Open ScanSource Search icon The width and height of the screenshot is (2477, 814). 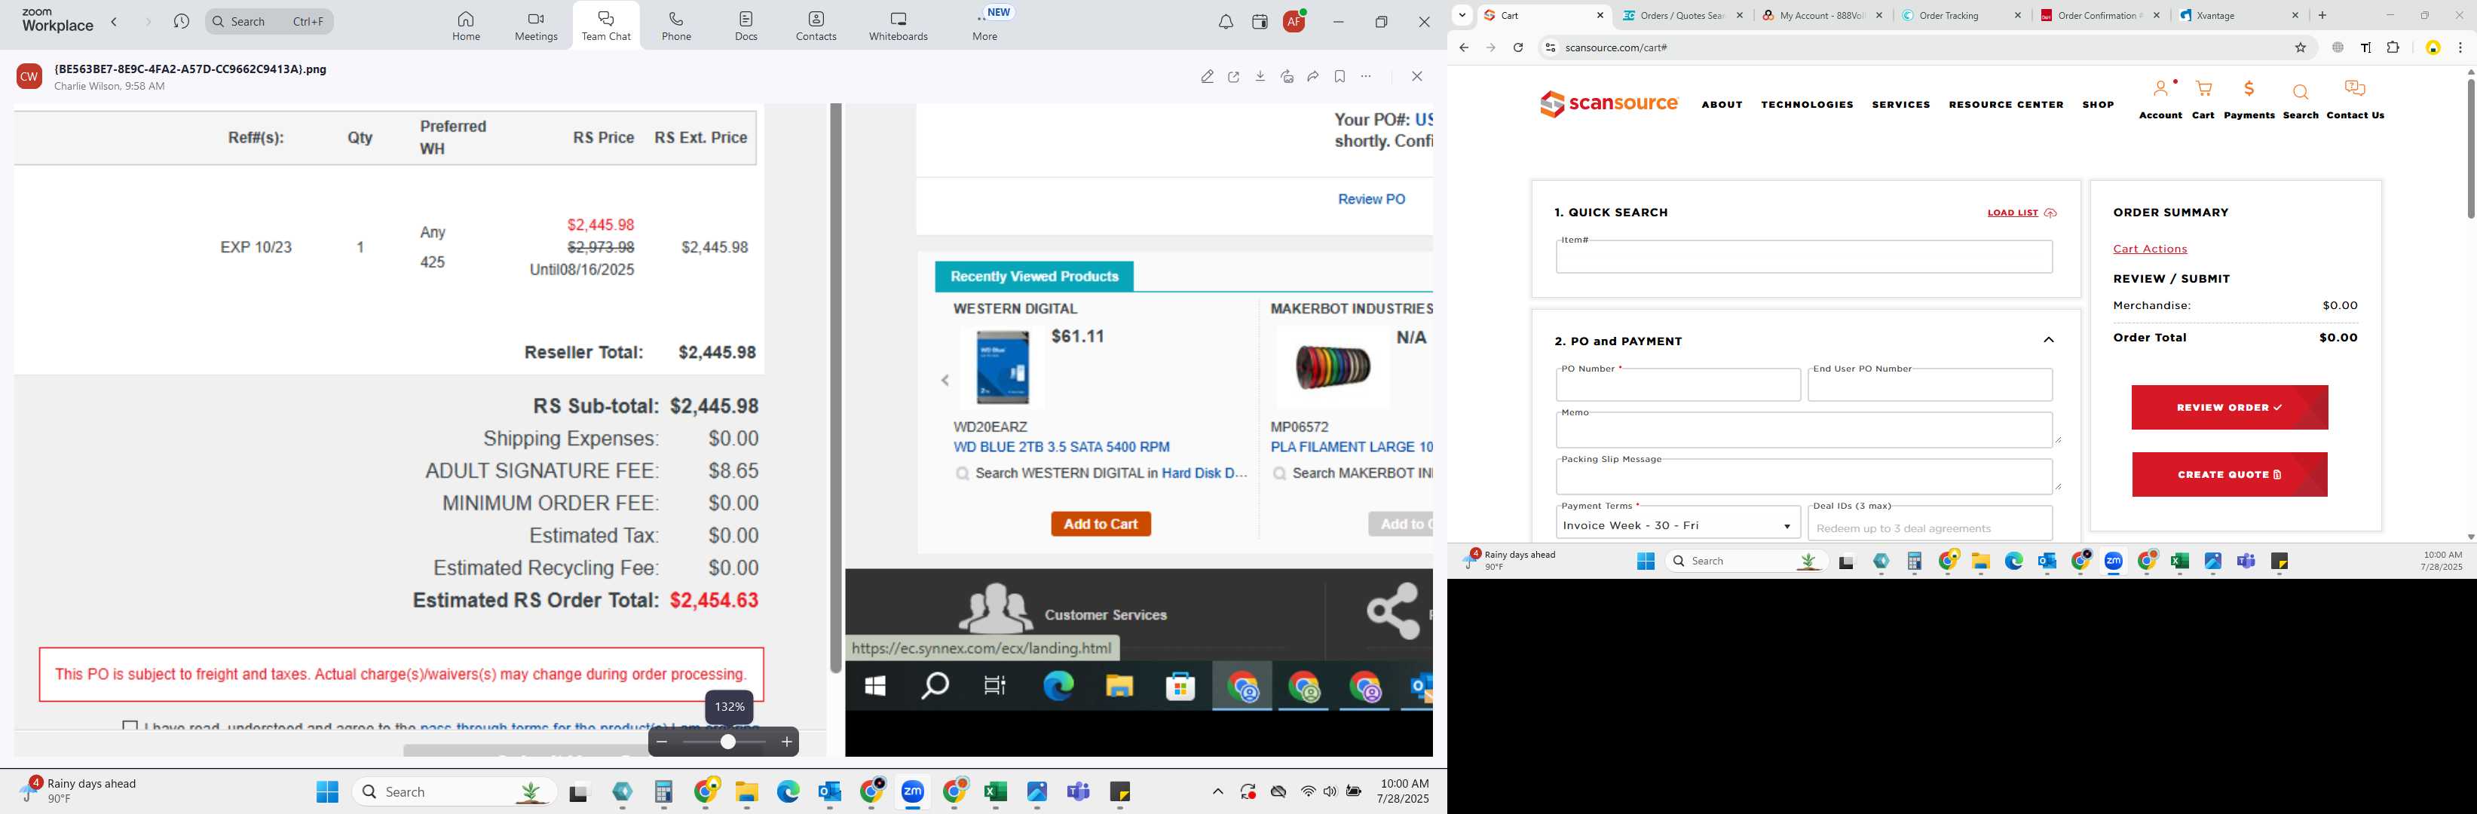point(2300,100)
